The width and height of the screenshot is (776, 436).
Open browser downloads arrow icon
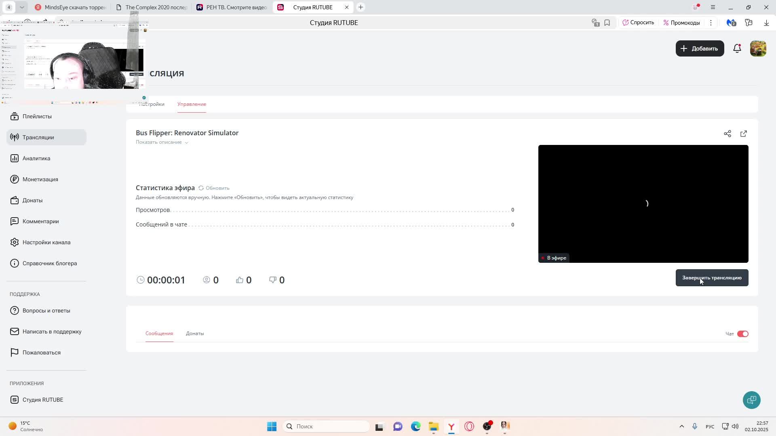point(766,23)
